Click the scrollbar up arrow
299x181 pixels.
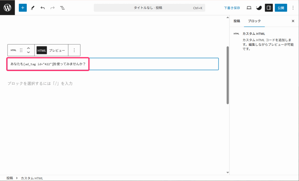point(227,17)
